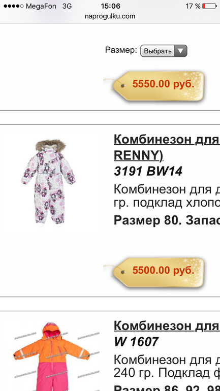Click the gold tag hole on 5550.00 price
Viewport: 220px width, 391px height.
[123, 86]
